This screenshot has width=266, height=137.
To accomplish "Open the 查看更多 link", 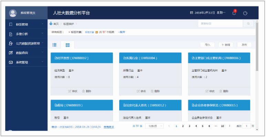I will [x=109, y=127].
